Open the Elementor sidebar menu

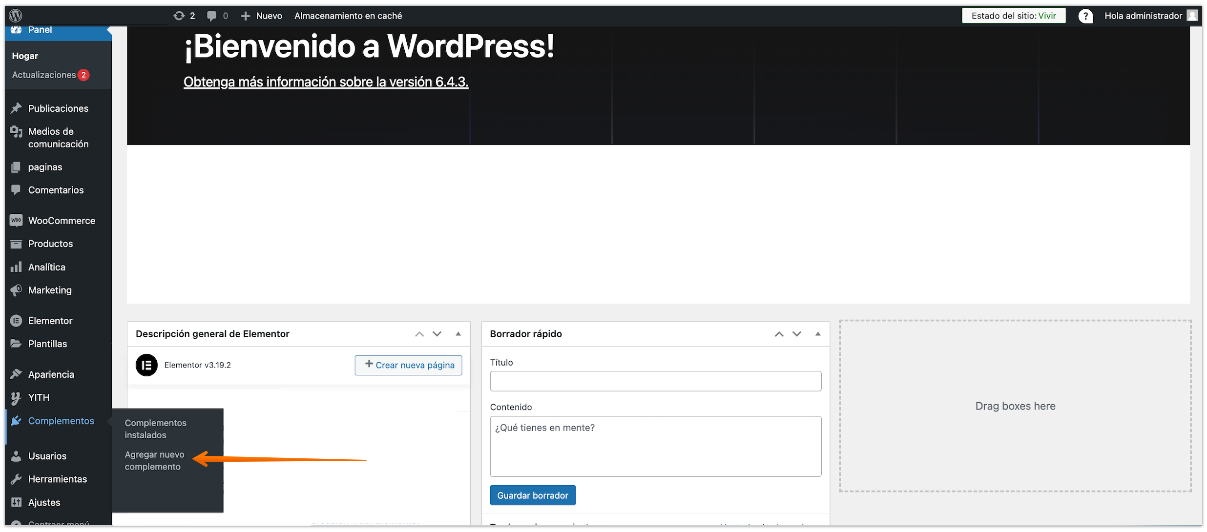[x=50, y=321]
